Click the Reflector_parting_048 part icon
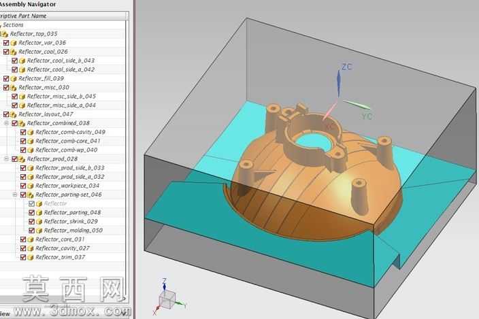The image size is (479, 319). click(39, 212)
